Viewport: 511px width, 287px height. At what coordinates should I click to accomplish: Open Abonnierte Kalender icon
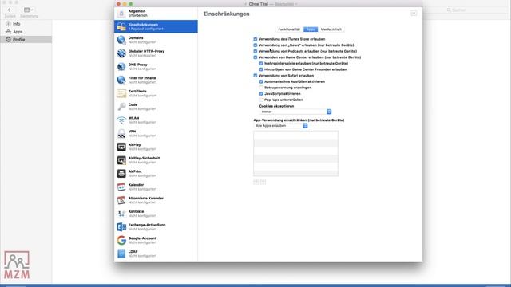click(121, 200)
